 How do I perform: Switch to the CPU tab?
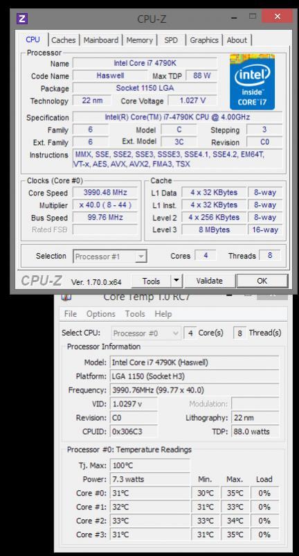tap(33, 40)
